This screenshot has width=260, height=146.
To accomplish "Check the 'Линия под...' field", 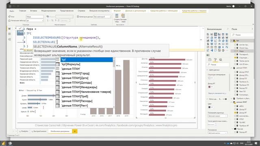I will 235,48.
